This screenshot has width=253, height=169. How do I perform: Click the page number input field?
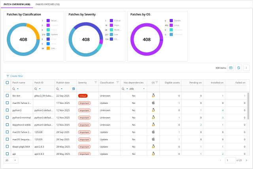tap(230, 160)
